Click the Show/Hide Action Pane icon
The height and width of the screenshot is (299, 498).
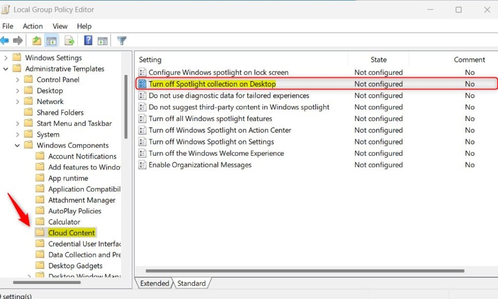tap(102, 41)
